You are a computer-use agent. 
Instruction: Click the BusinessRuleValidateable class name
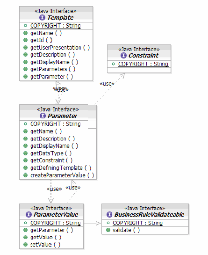point(149,214)
